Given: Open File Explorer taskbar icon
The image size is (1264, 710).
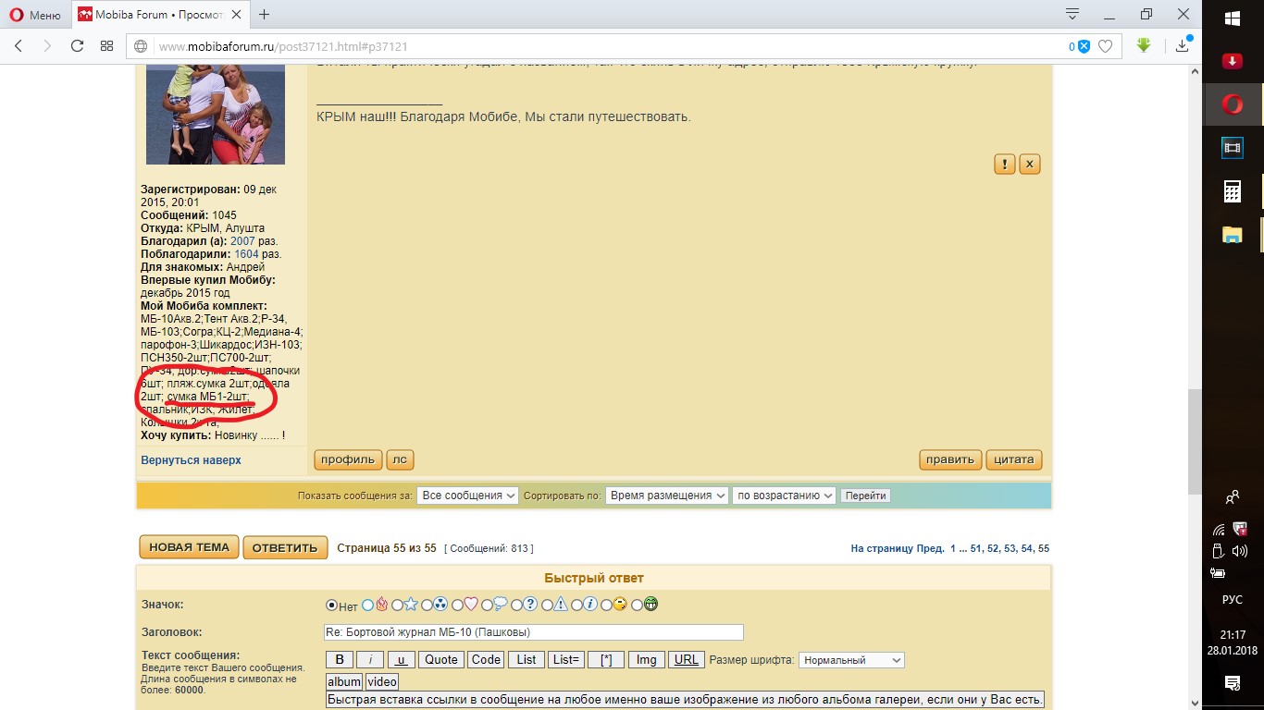Looking at the screenshot, I should [1233, 234].
